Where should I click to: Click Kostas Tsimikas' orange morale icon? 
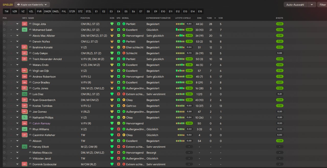(x=124, y=106)
